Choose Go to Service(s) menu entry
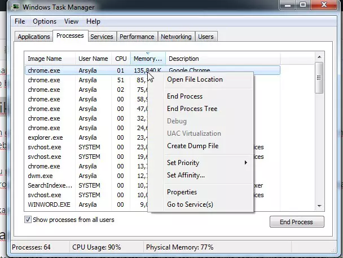Screen dimensions: 343x258 200,204
